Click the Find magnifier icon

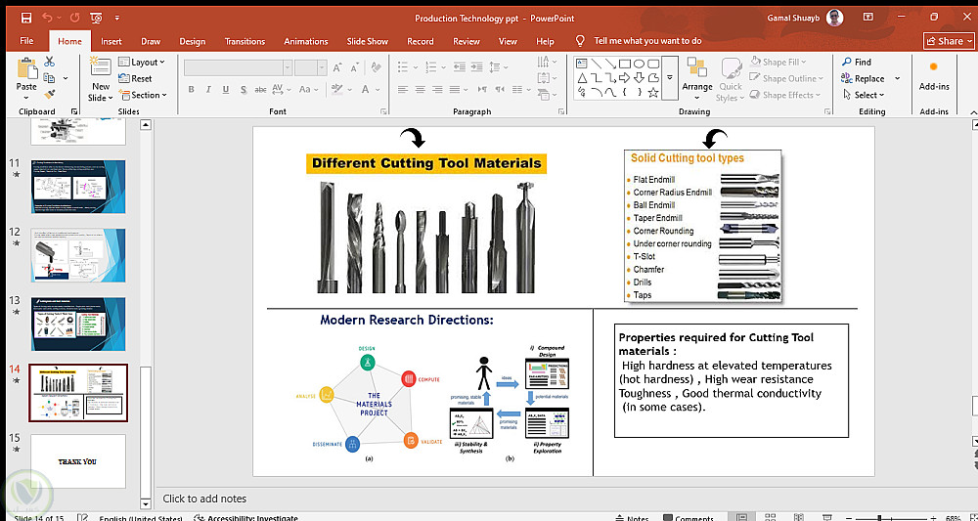pos(847,62)
